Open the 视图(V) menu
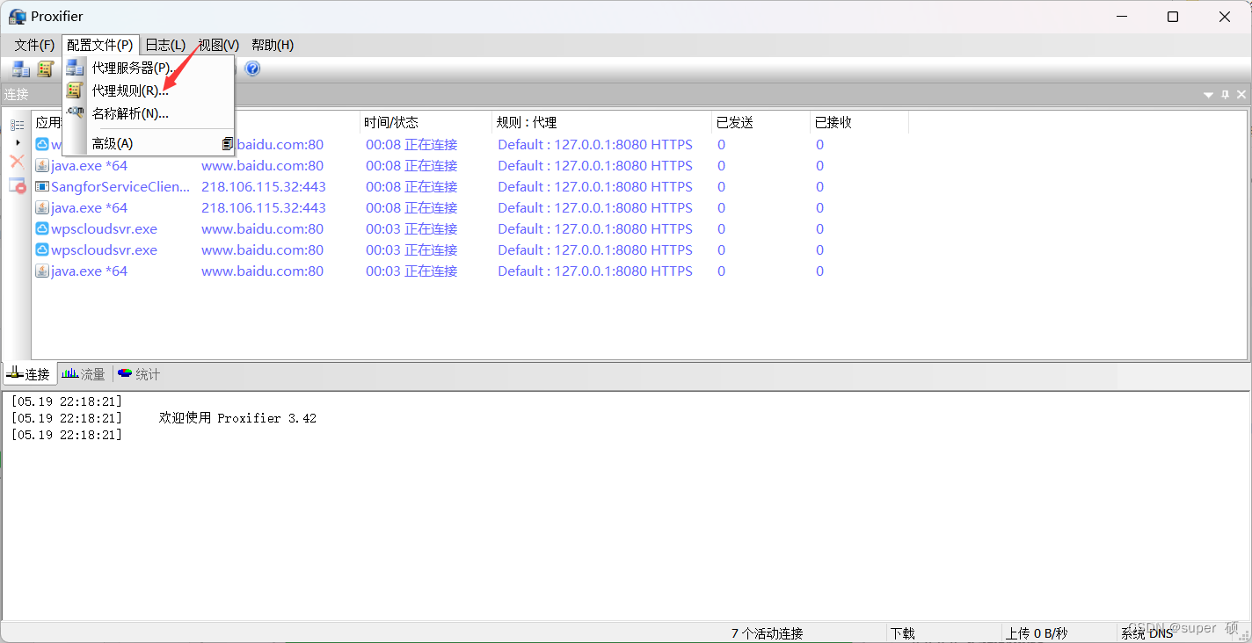Screen dimensions: 1252x643 click(x=218, y=45)
